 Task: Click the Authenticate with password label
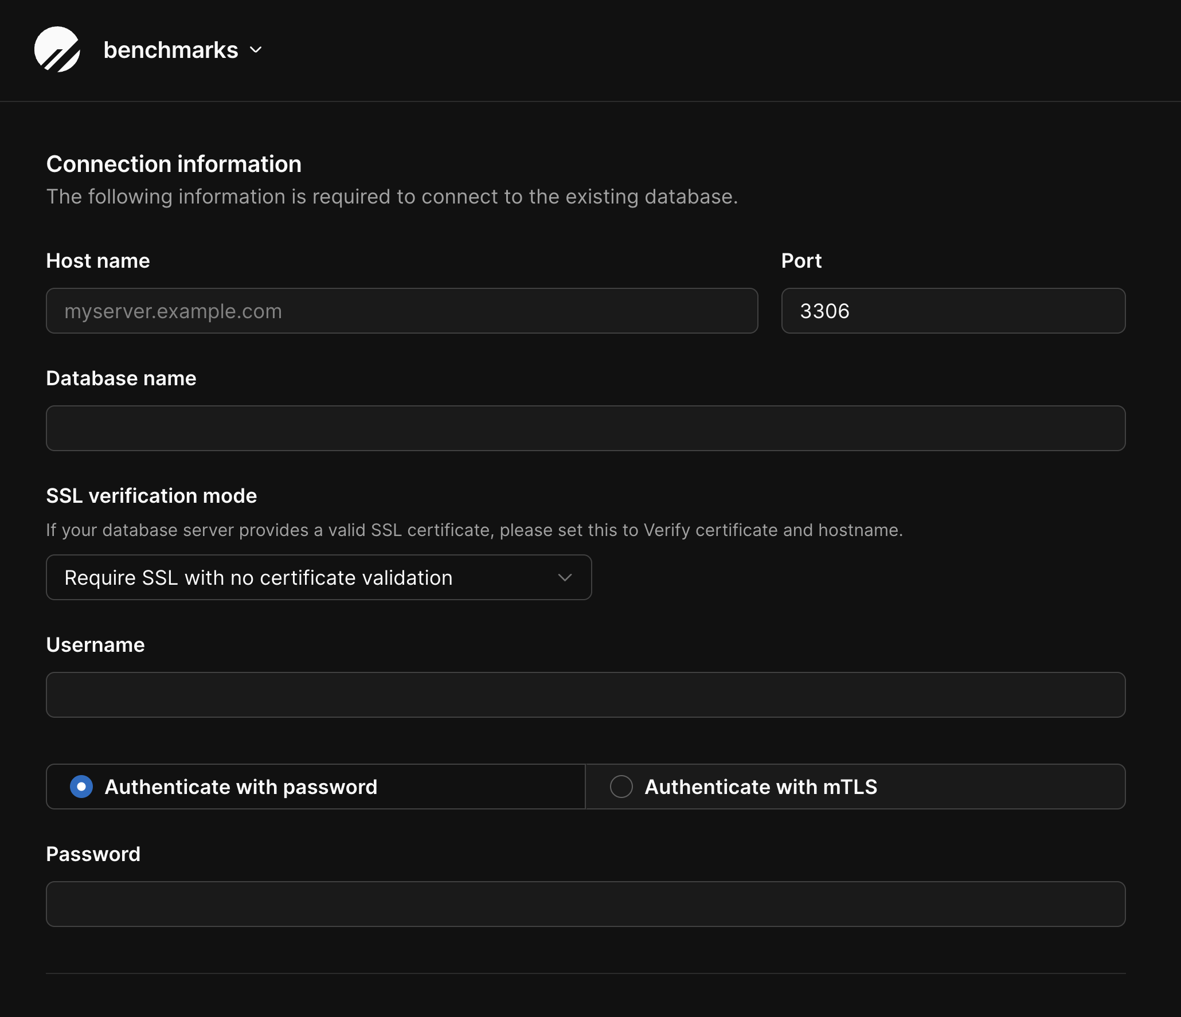point(241,787)
